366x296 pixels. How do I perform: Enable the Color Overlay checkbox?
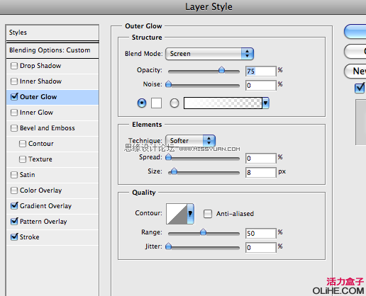click(x=14, y=190)
